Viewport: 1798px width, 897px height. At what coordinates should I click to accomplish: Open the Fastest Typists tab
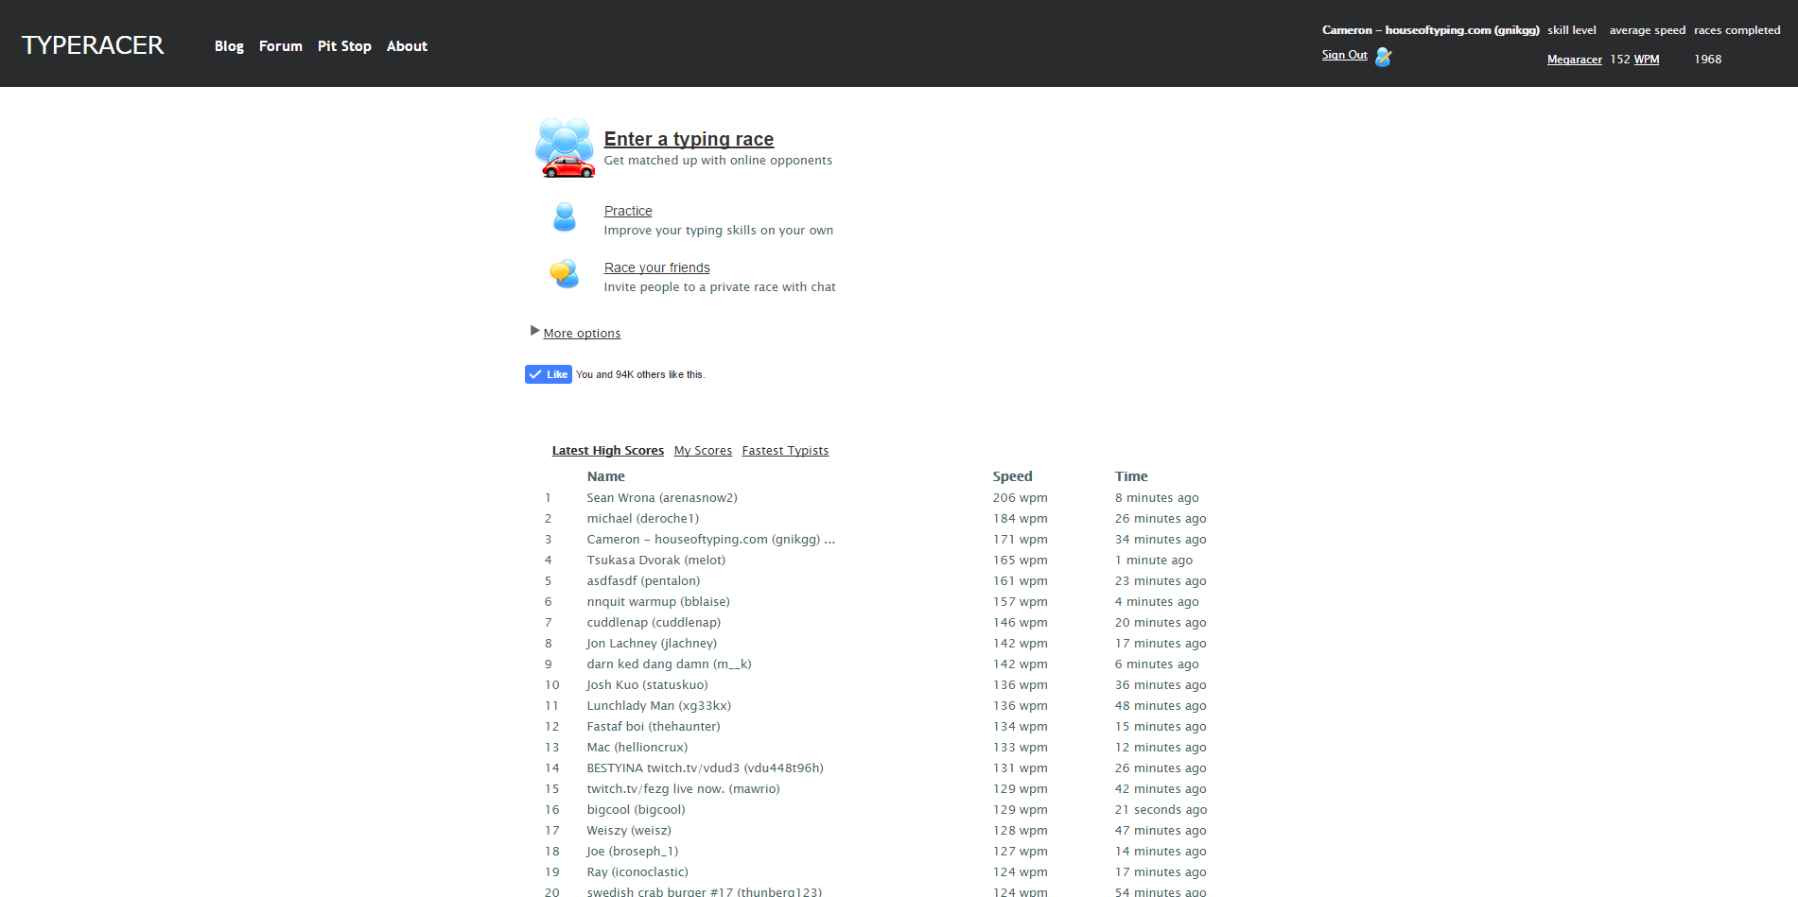785,450
